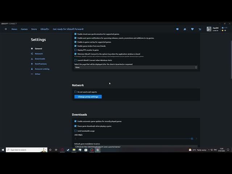Open the shopping cart icon
This screenshot has height=174, width=232.
[x=200, y=29]
